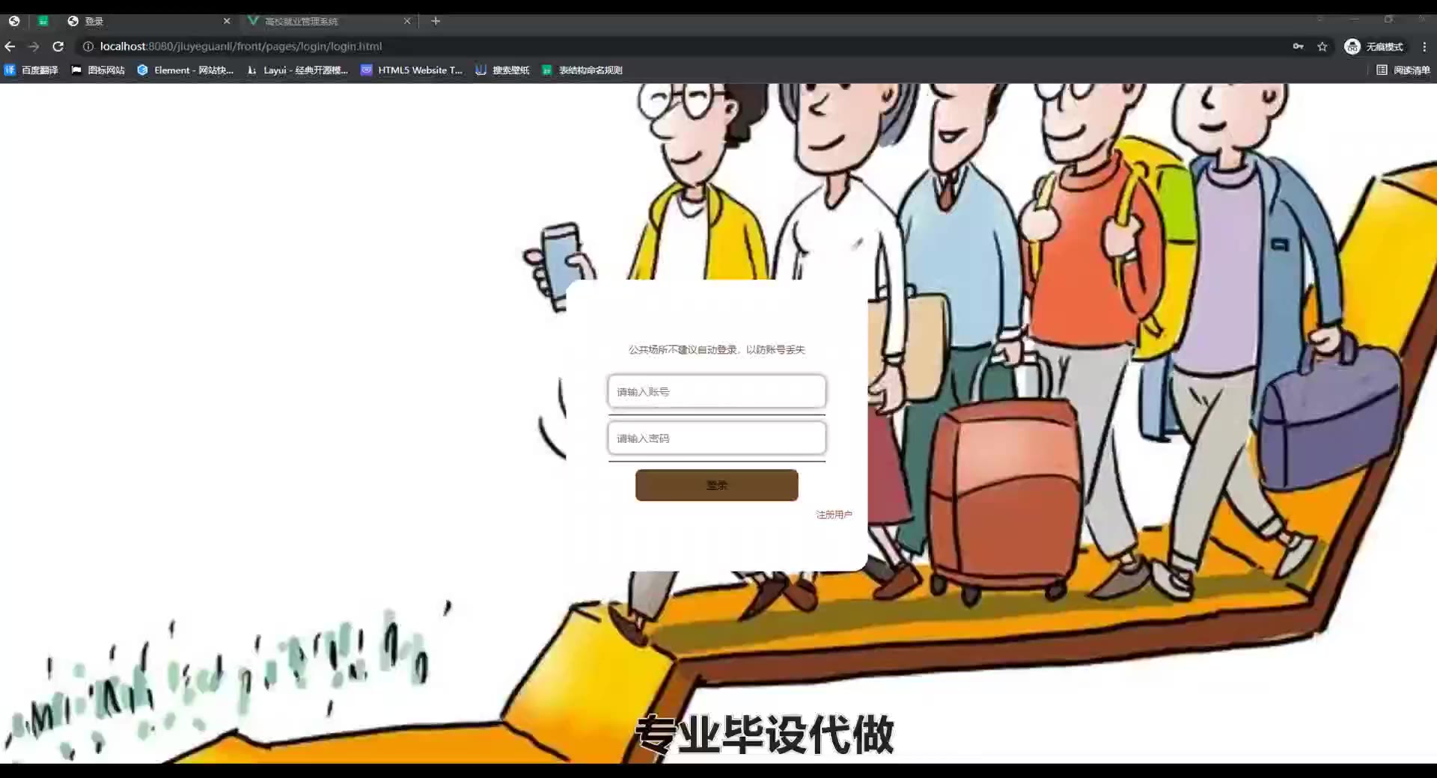Open the 图标网站 bookmark folder
This screenshot has width=1437, height=778.
[x=98, y=70]
